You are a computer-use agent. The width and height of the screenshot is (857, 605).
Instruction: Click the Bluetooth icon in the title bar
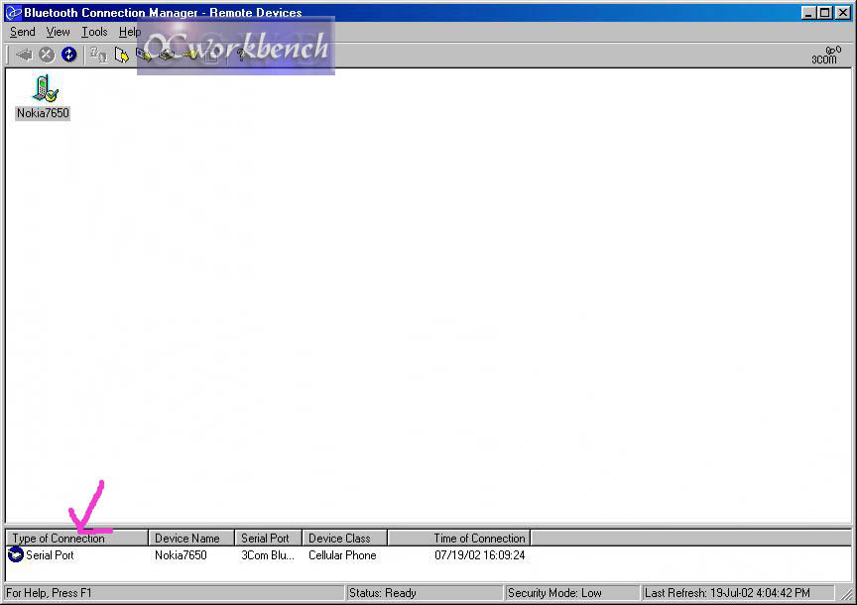click(x=13, y=13)
